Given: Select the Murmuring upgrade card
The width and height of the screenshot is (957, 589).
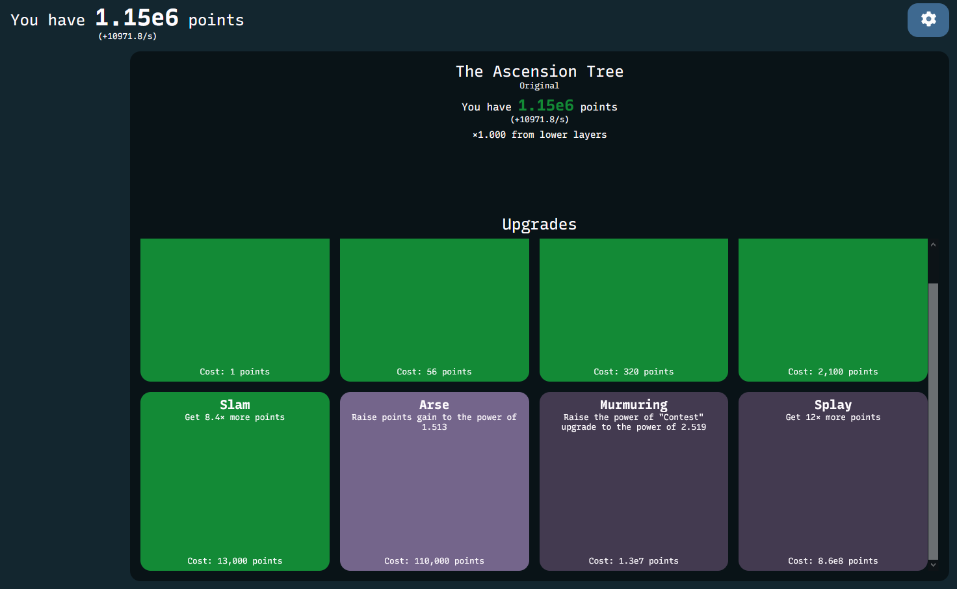Looking at the screenshot, I should coord(633,481).
